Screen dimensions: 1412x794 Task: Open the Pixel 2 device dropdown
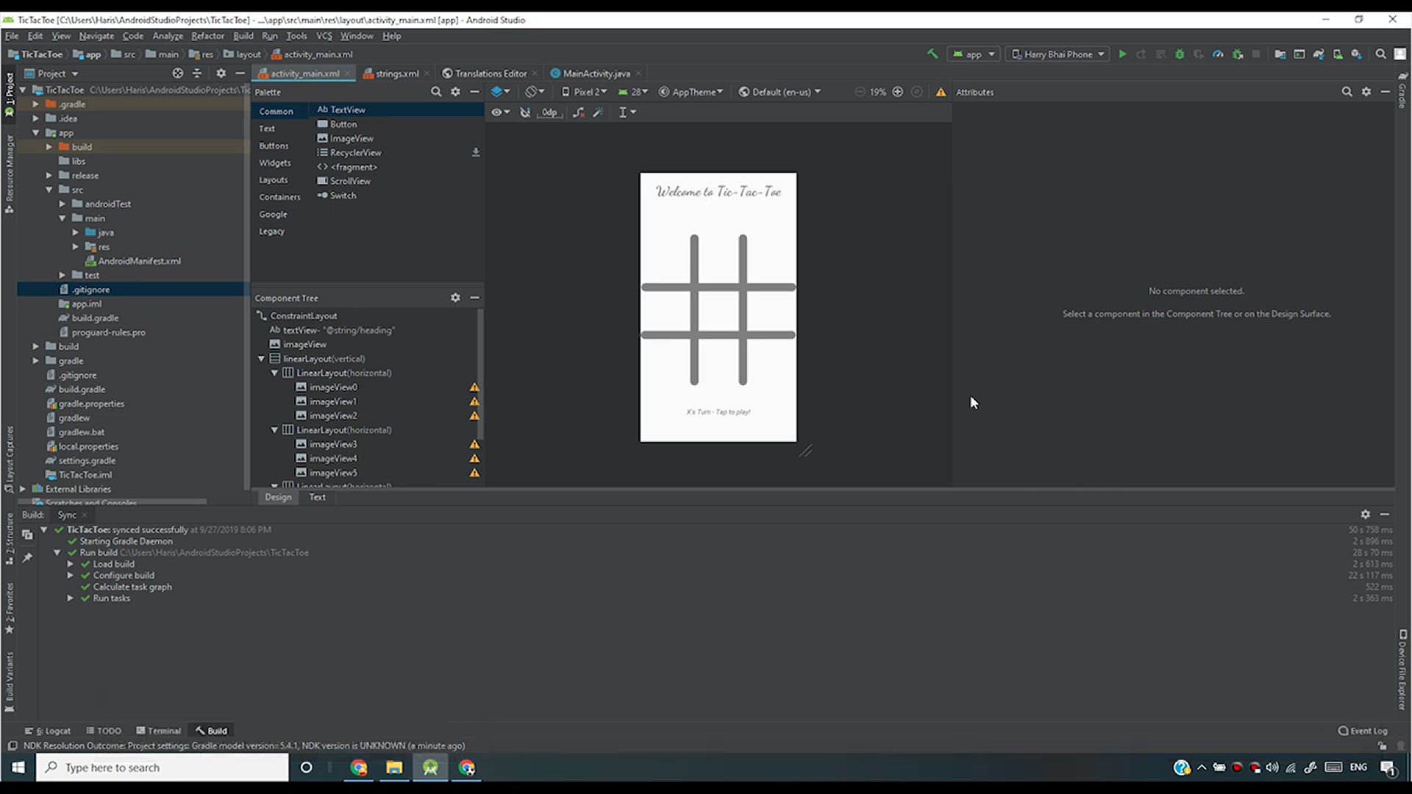[585, 92]
